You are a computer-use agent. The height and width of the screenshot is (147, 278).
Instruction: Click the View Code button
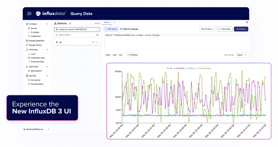point(225,29)
